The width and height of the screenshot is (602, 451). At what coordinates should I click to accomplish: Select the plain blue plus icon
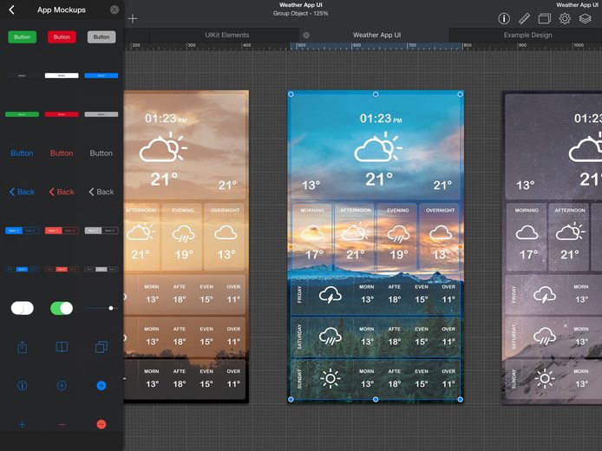point(23,424)
